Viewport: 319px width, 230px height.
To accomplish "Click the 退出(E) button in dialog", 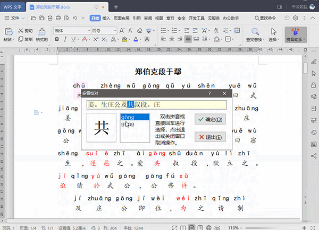I will tap(209, 137).
